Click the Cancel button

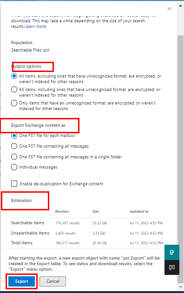53,281
